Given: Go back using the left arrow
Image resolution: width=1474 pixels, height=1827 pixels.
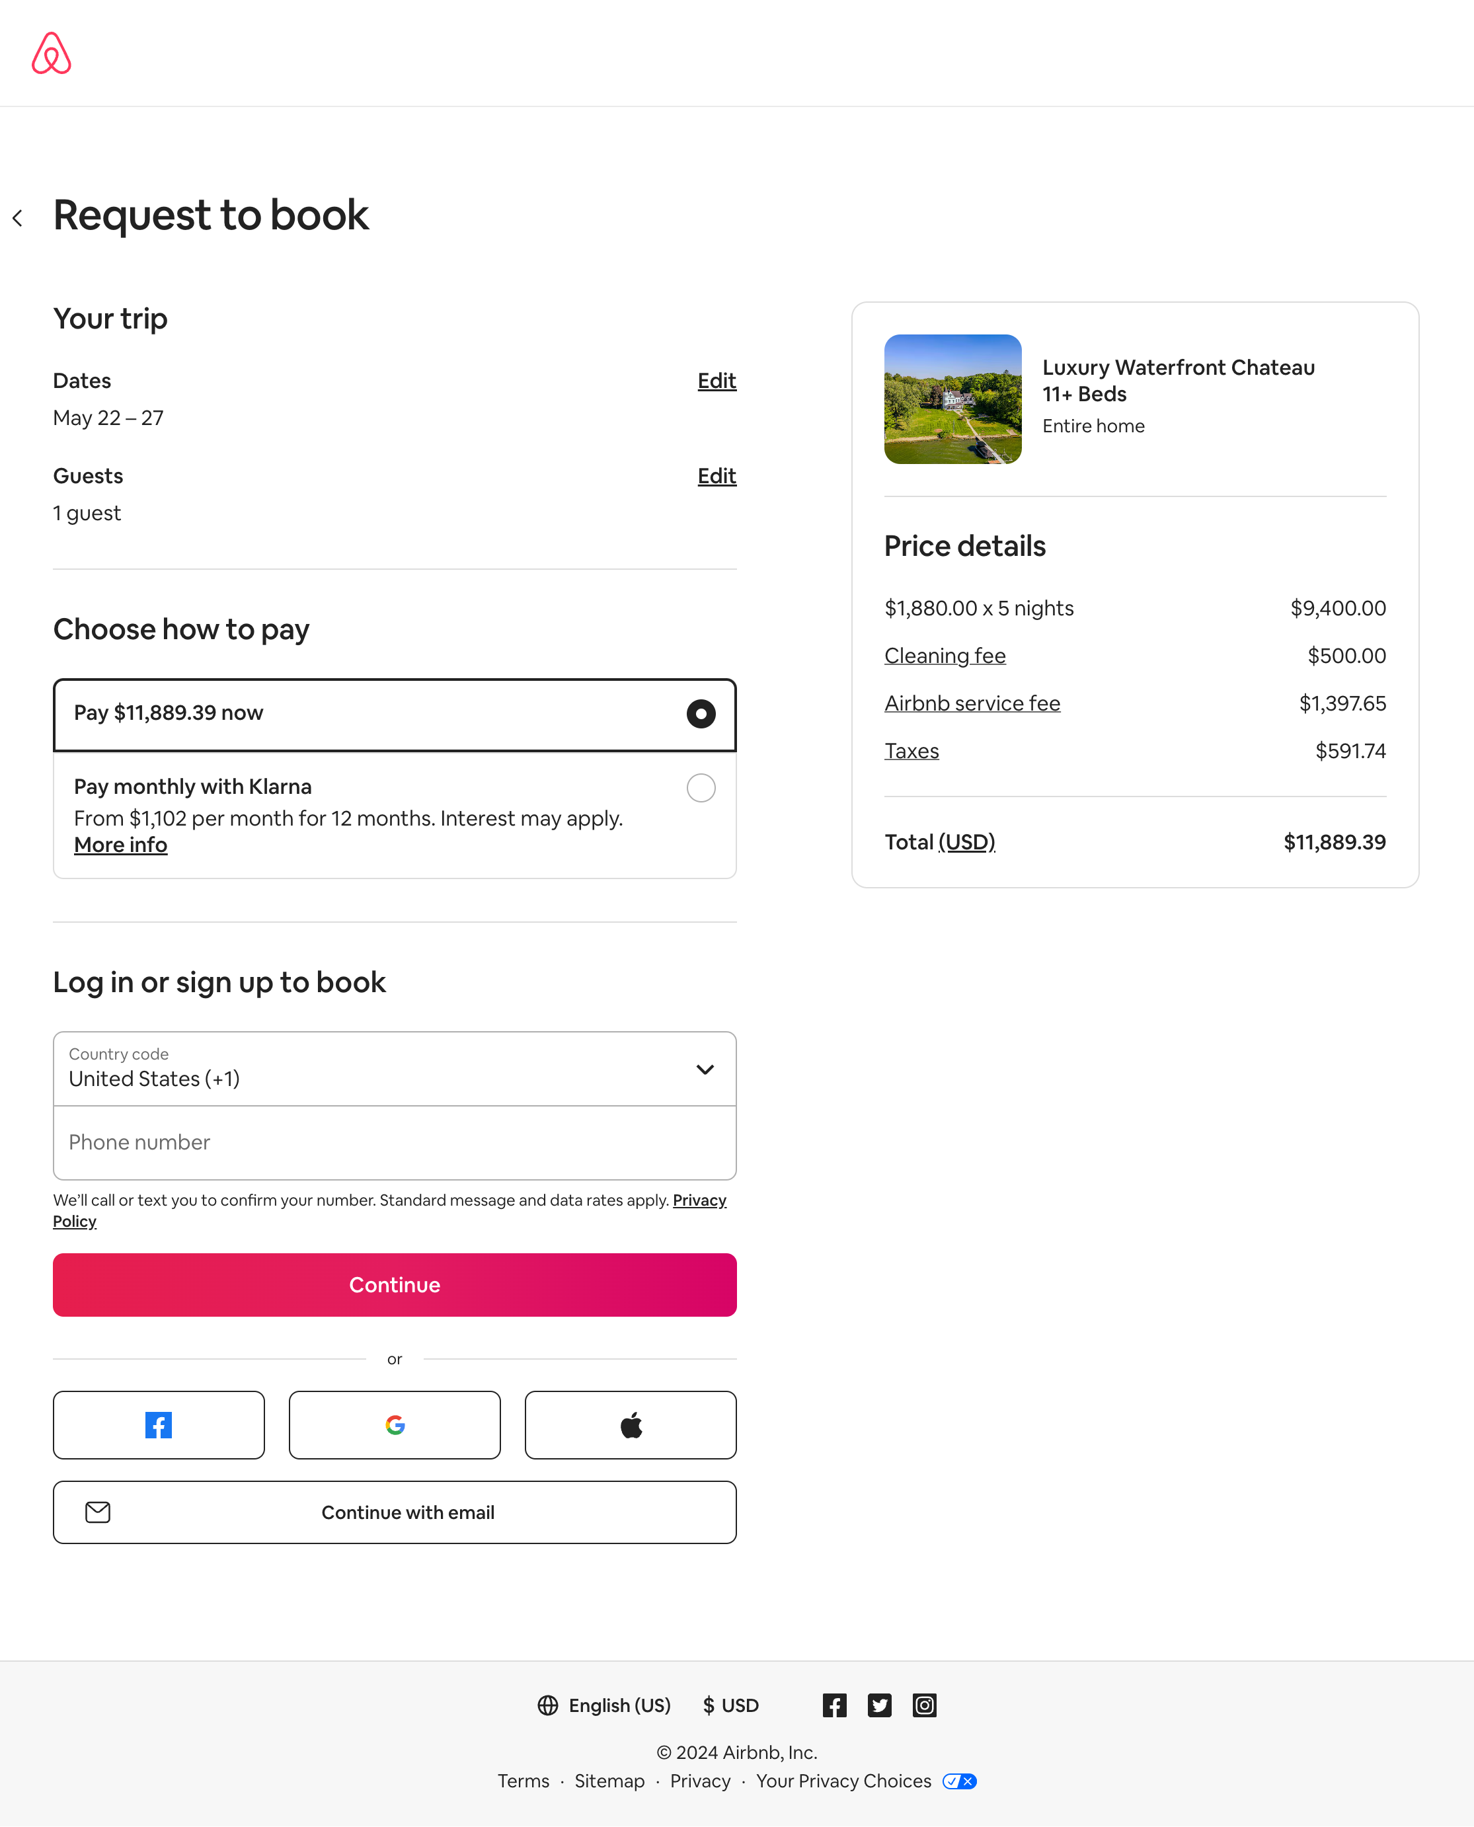Looking at the screenshot, I should pos(18,218).
